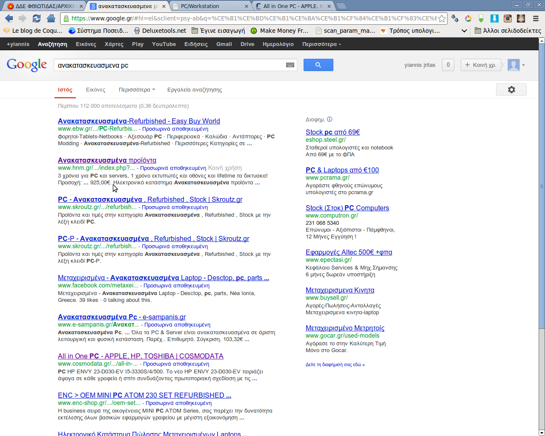Open YouTube from Google bar
Image resolution: width=545 pixels, height=436 pixels.
coord(164,44)
